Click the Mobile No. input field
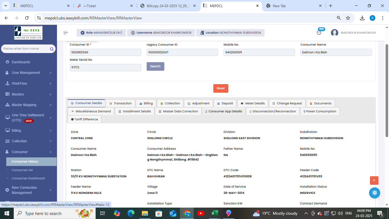This screenshot has height=219, width=389. pyautogui.click(x=259, y=52)
